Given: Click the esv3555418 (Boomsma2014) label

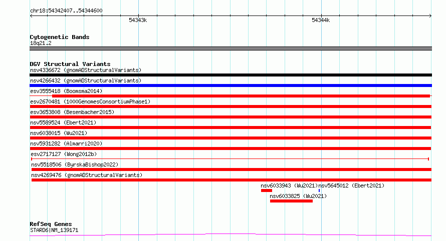Looking at the screenshot, I should (x=66, y=91).
